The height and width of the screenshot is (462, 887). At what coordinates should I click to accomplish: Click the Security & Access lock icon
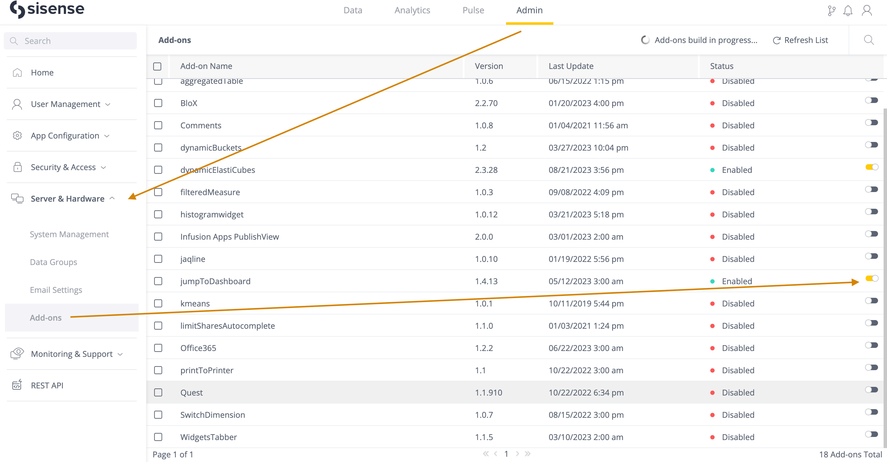(17, 167)
